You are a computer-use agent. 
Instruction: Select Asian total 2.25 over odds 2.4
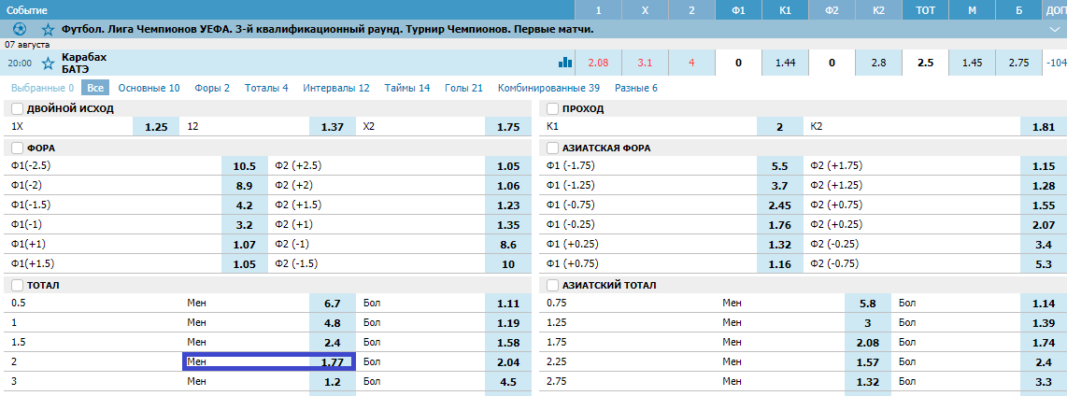1044,362
